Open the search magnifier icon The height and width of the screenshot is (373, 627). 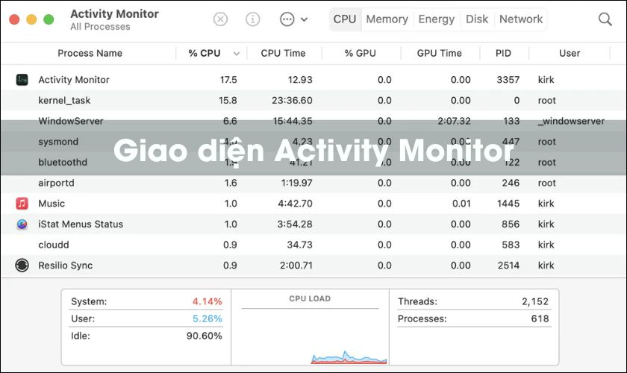tap(605, 19)
